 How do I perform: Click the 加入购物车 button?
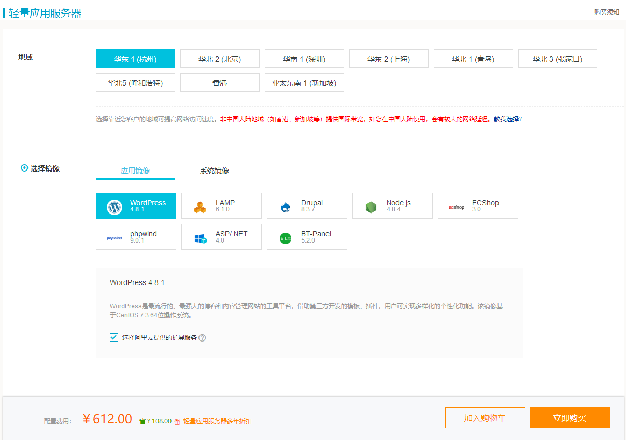point(485,418)
